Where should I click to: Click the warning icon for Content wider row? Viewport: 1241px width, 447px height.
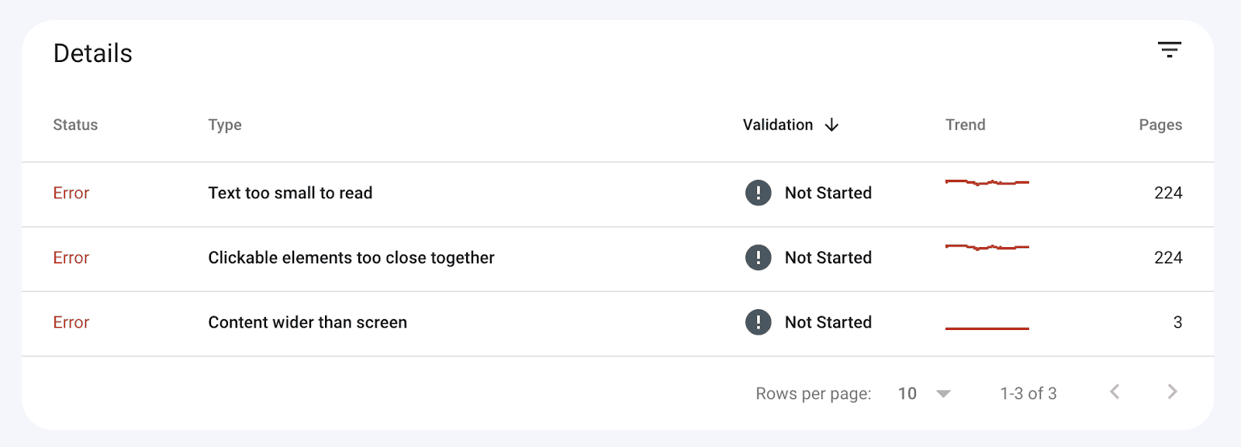[758, 322]
